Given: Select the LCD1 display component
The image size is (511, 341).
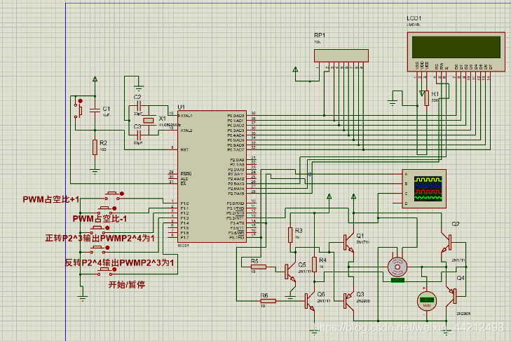Looking at the screenshot, I should (456, 51).
